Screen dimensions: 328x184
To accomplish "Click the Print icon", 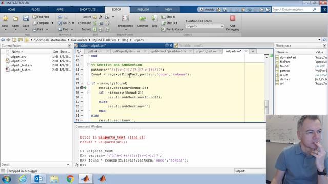I will click(35, 29).
